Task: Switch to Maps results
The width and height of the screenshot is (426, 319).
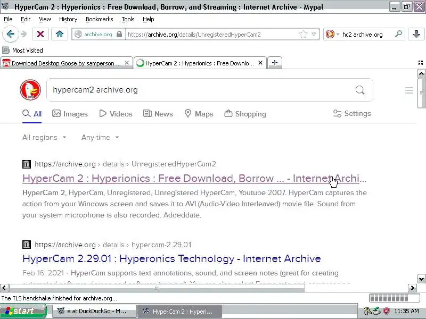Action: click(x=199, y=114)
